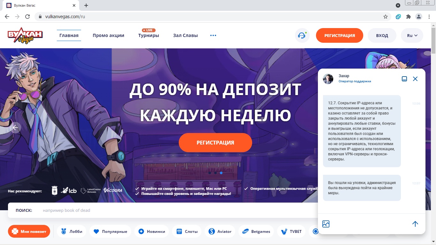
Task: Click the Vulkan Vegas logo
Action: (x=25, y=35)
